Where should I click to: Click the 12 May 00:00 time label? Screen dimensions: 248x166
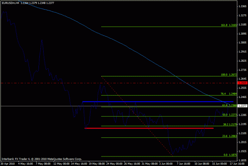62,164
